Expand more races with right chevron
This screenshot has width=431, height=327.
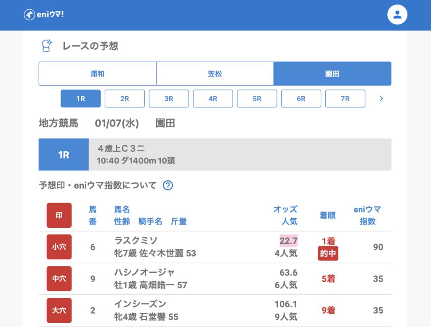point(381,99)
